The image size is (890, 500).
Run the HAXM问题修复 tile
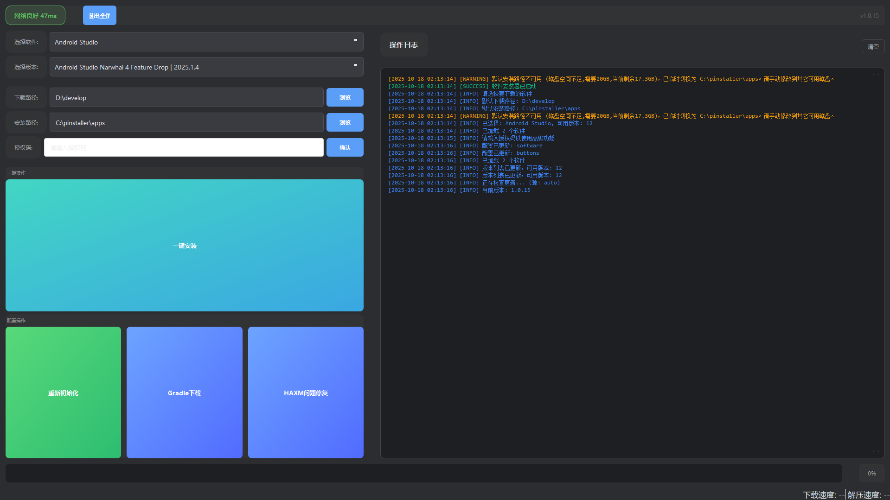(x=306, y=392)
